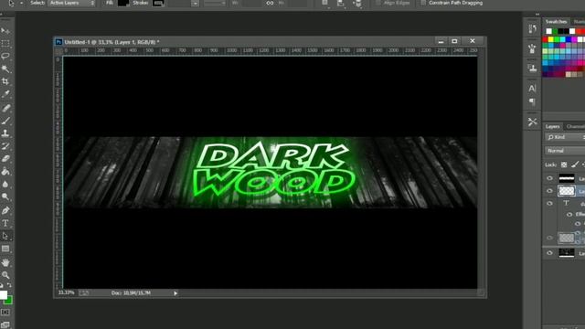Viewport: 585px width, 329px height.
Task: Toggle the Align Edges checkbox
Action: (x=378, y=3)
